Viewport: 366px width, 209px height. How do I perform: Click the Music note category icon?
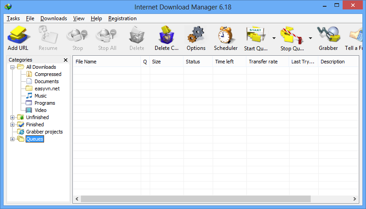click(x=29, y=96)
